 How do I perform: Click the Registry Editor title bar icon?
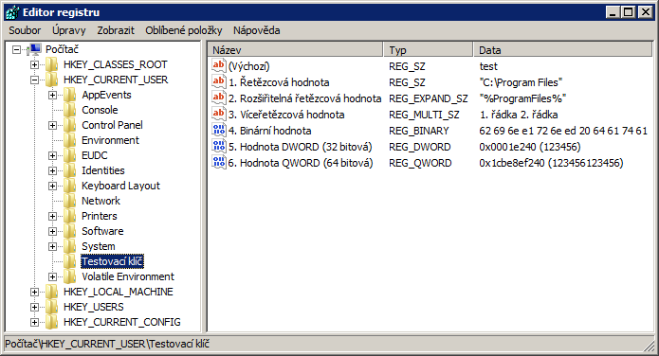pos(12,12)
